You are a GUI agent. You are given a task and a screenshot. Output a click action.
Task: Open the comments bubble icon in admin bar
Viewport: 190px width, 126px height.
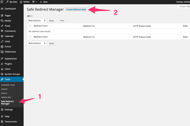pos(33,2)
